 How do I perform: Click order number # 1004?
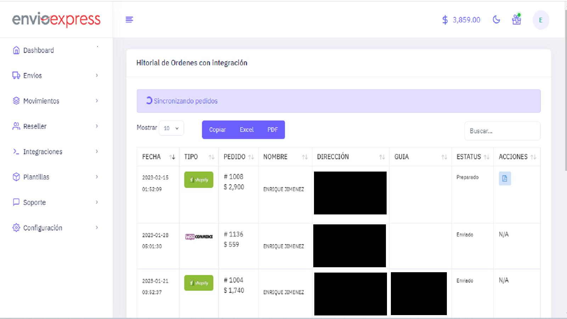click(x=234, y=280)
